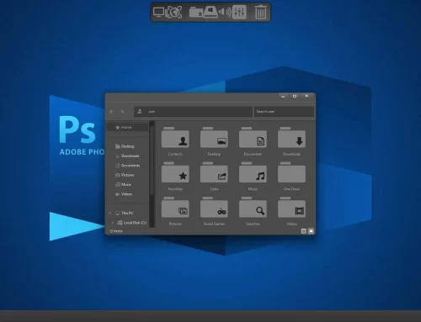The width and height of the screenshot is (421, 322).
Task: Open the Music folder in the file grid
Action: (253, 176)
